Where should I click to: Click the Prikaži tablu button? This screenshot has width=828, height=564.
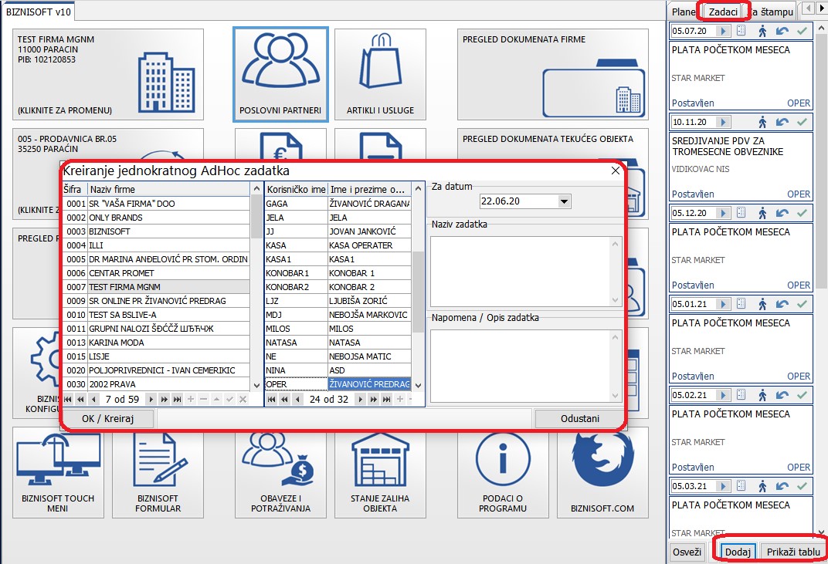coord(793,552)
